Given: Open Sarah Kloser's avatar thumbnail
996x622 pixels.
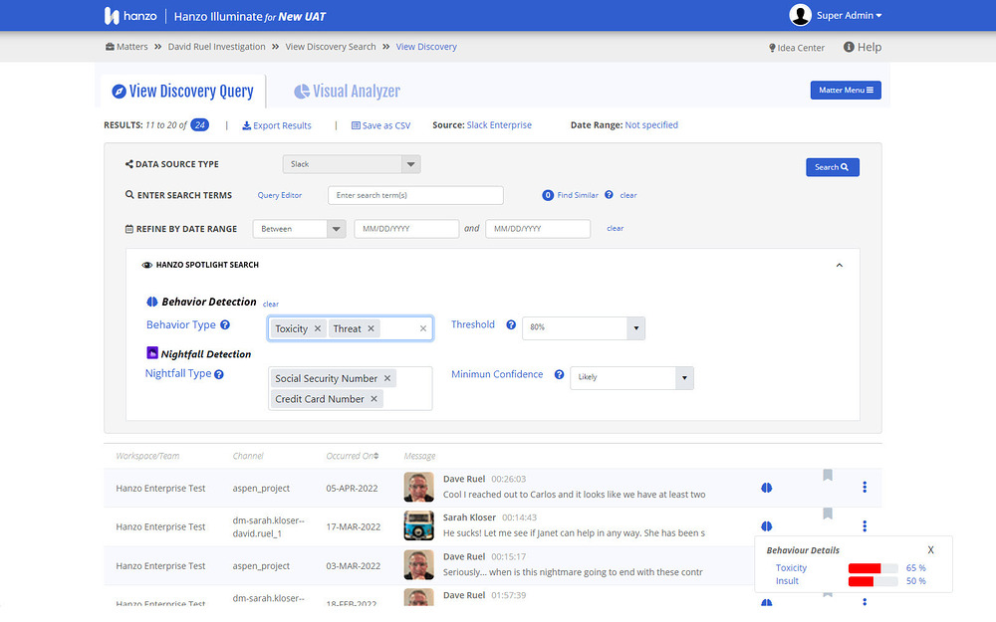Looking at the screenshot, I should click(419, 525).
